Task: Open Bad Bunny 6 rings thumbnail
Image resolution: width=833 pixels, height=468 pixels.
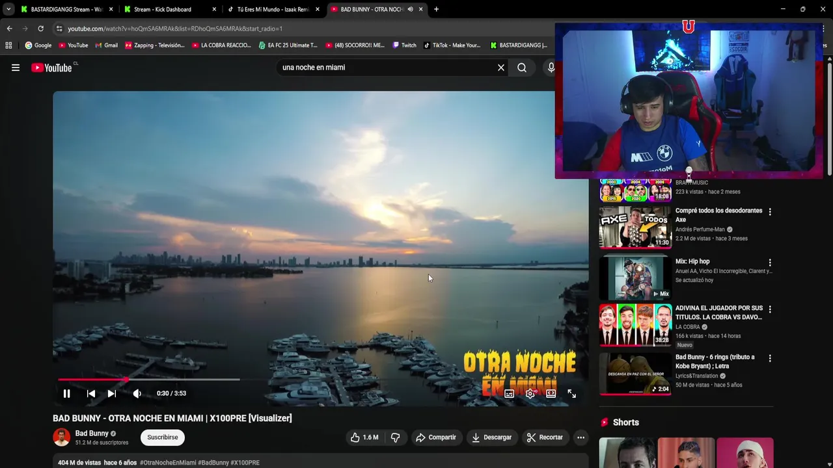Action: click(x=635, y=374)
